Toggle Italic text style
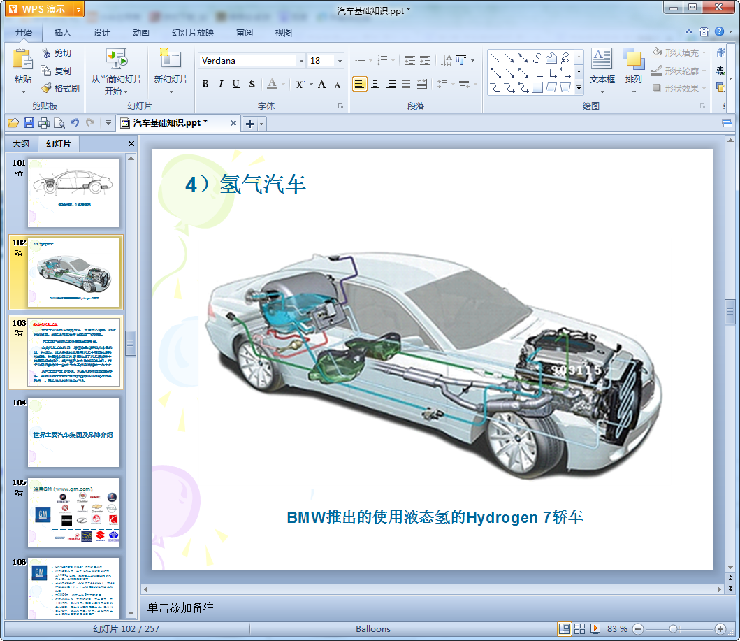This screenshot has height=641, width=740. [221, 84]
